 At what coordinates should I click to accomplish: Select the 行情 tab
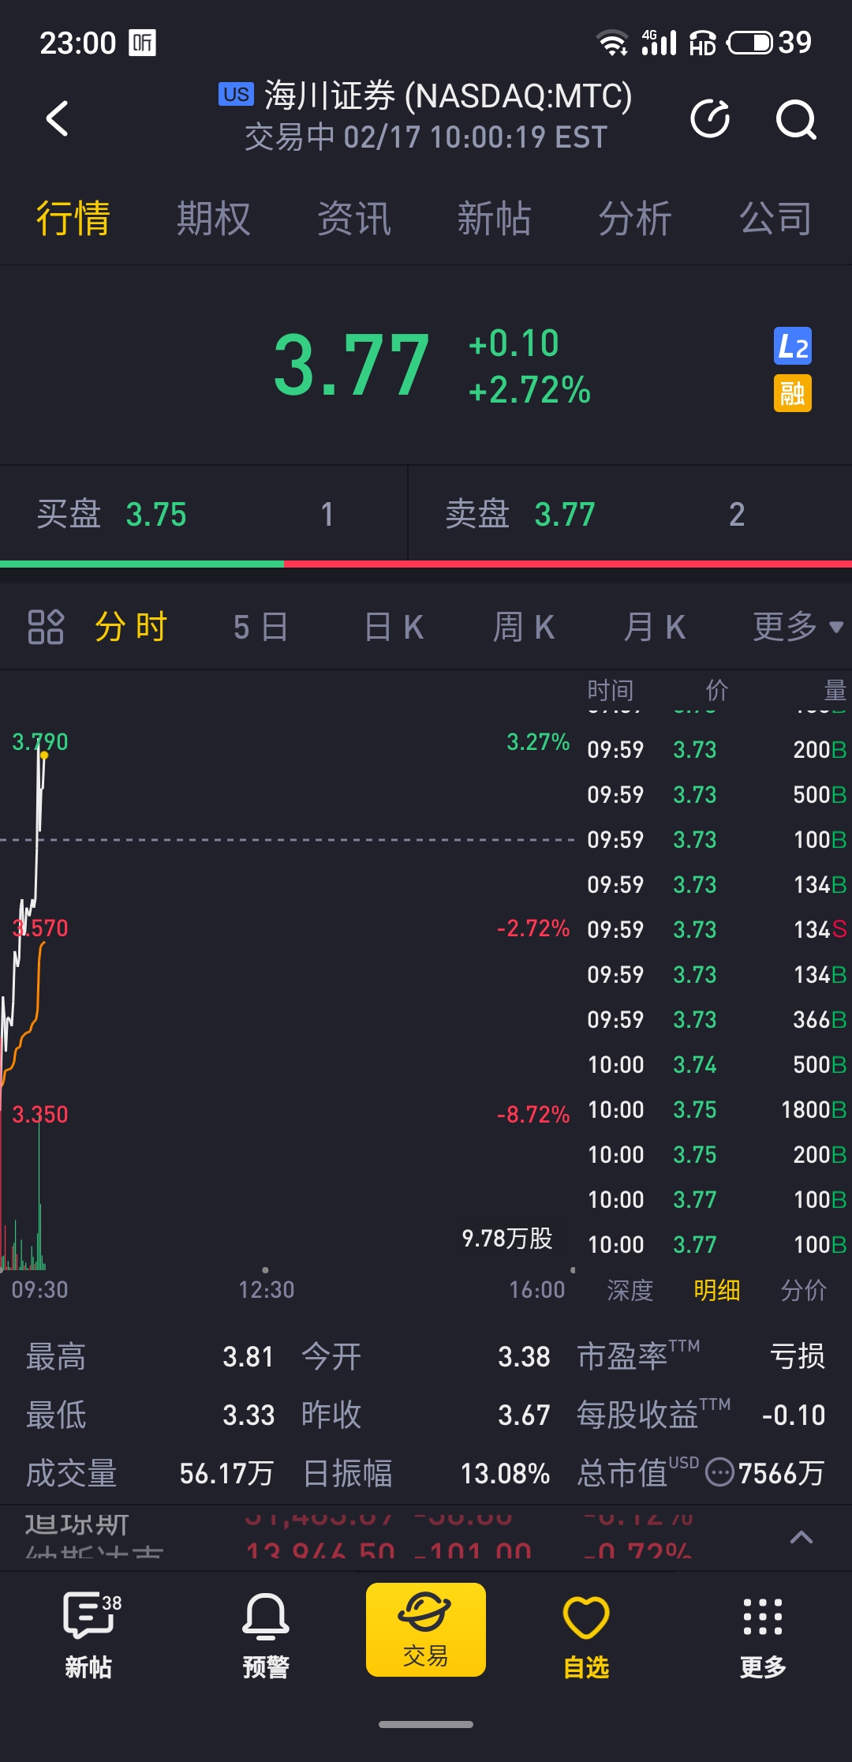click(73, 219)
